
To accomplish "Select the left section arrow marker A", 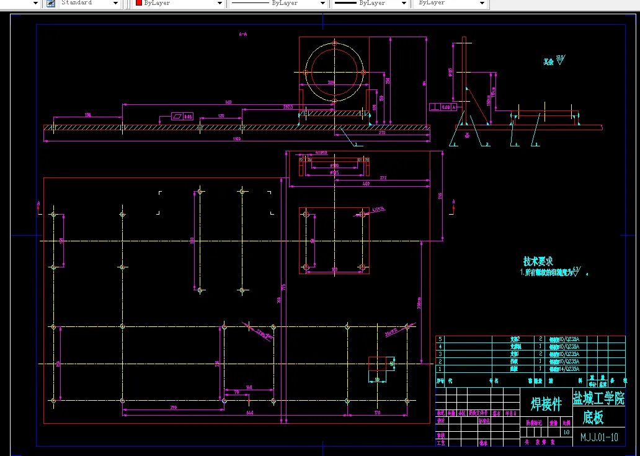I will point(39,207).
